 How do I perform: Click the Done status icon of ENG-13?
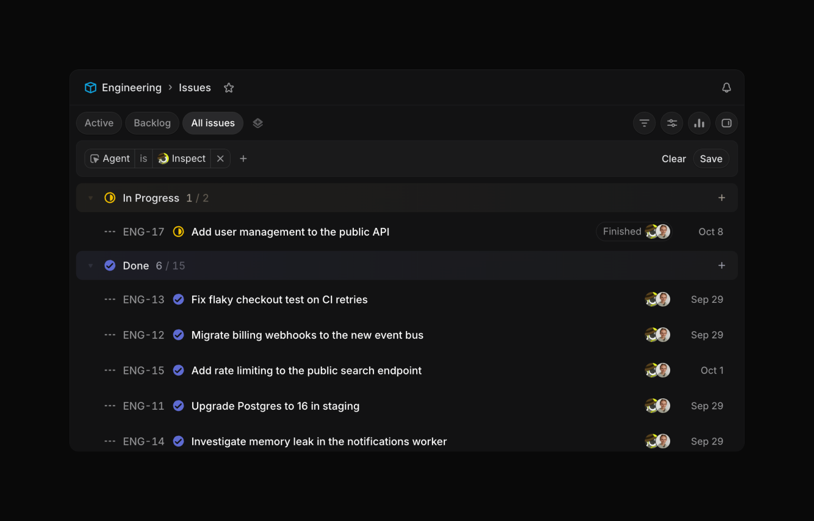click(178, 300)
